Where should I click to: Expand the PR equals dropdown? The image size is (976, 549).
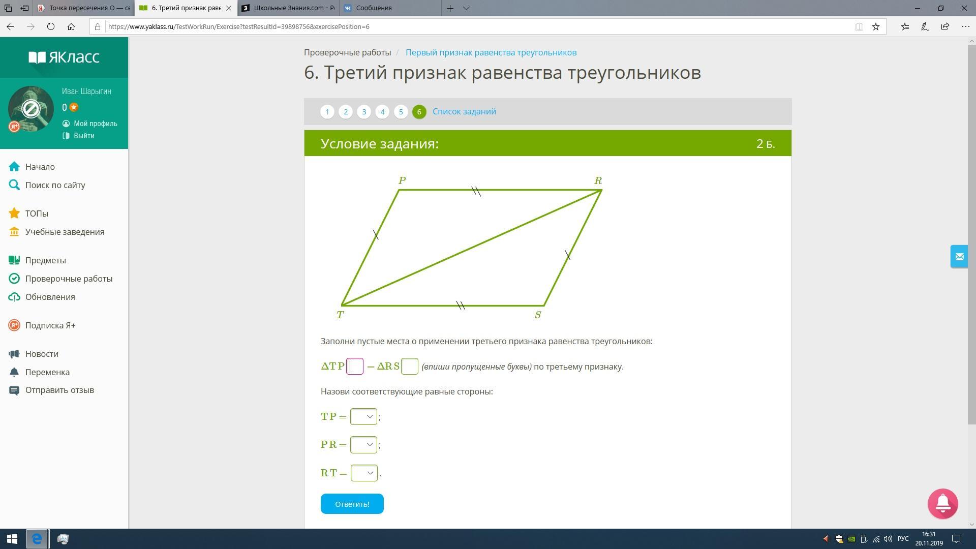pyautogui.click(x=363, y=444)
